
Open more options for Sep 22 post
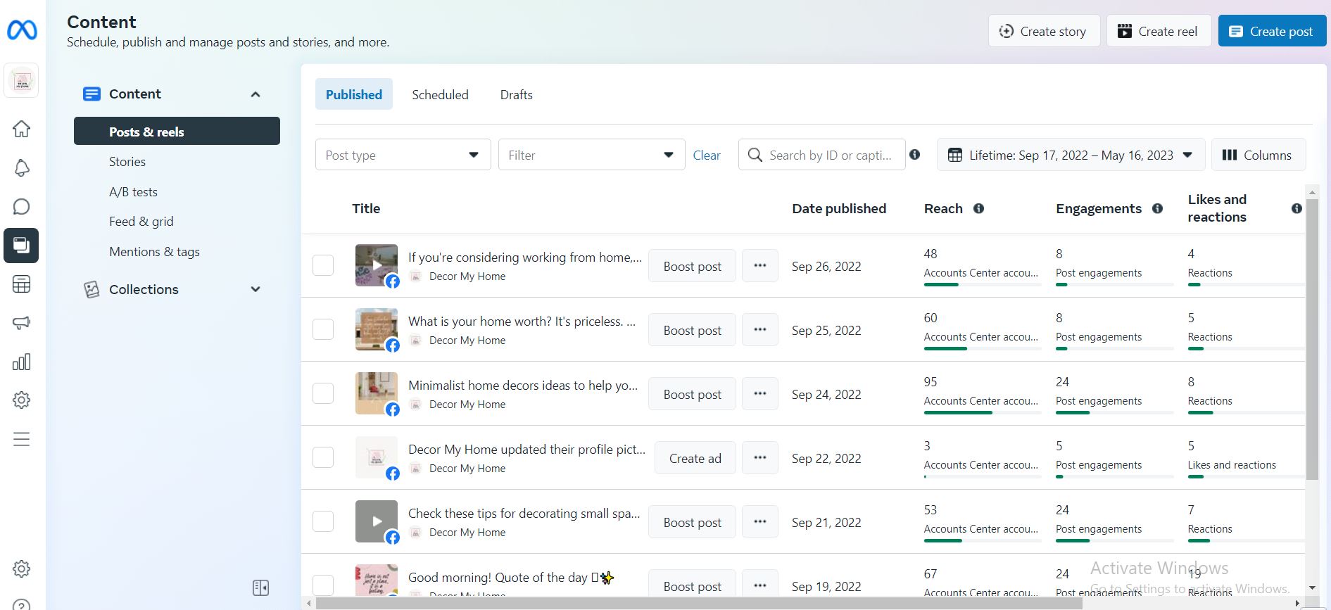[x=760, y=458]
